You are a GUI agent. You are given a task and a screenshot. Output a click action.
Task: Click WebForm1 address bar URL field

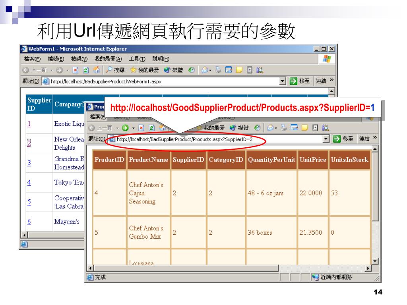tap(163, 81)
